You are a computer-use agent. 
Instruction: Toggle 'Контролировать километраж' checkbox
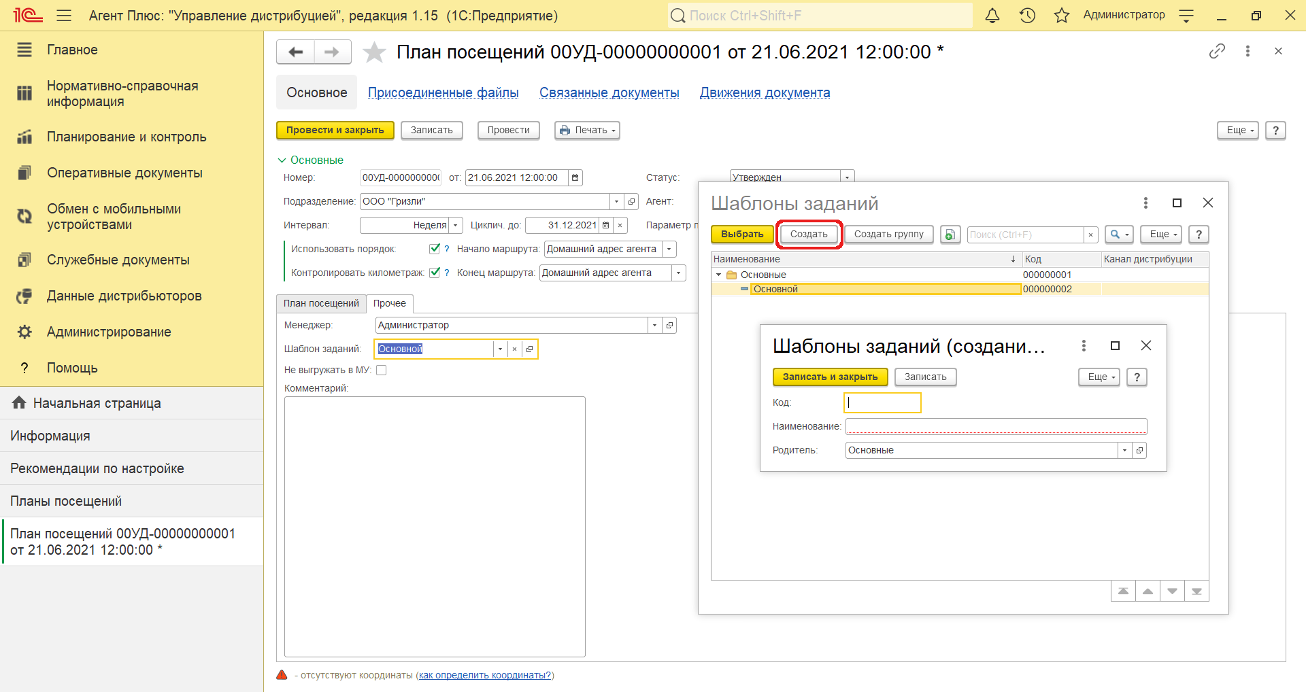pyautogui.click(x=435, y=273)
